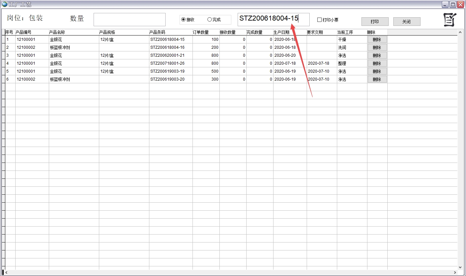Click the 关闭 button
The width and height of the screenshot is (466, 276).
[407, 22]
